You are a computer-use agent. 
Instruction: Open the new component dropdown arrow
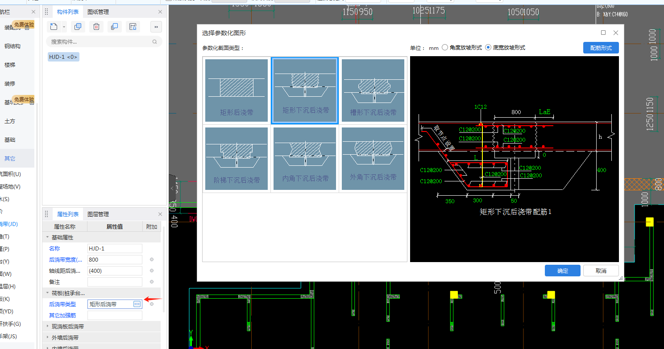click(64, 27)
